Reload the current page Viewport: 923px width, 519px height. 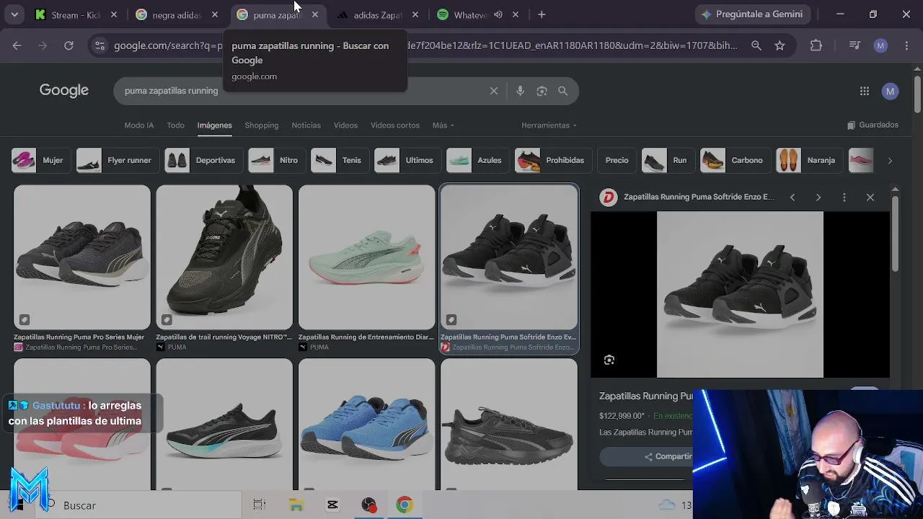pos(69,45)
